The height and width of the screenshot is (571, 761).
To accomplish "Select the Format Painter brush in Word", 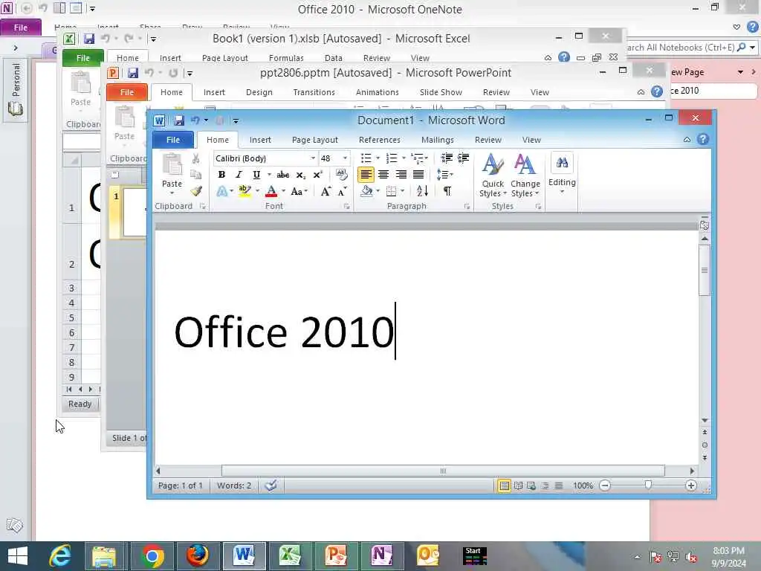I will point(196,191).
